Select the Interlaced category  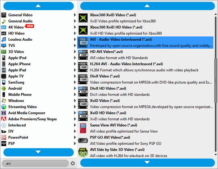(39, 125)
